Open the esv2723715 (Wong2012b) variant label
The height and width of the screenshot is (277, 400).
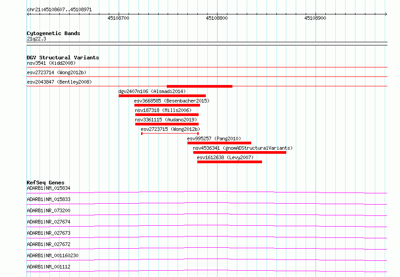pyautogui.click(x=170, y=129)
